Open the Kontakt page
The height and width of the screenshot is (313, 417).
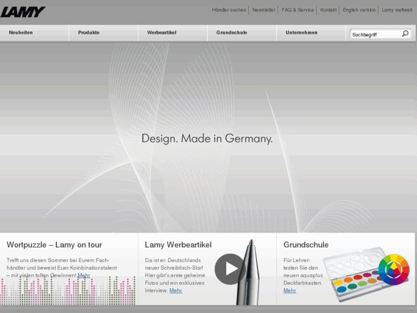(329, 10)
